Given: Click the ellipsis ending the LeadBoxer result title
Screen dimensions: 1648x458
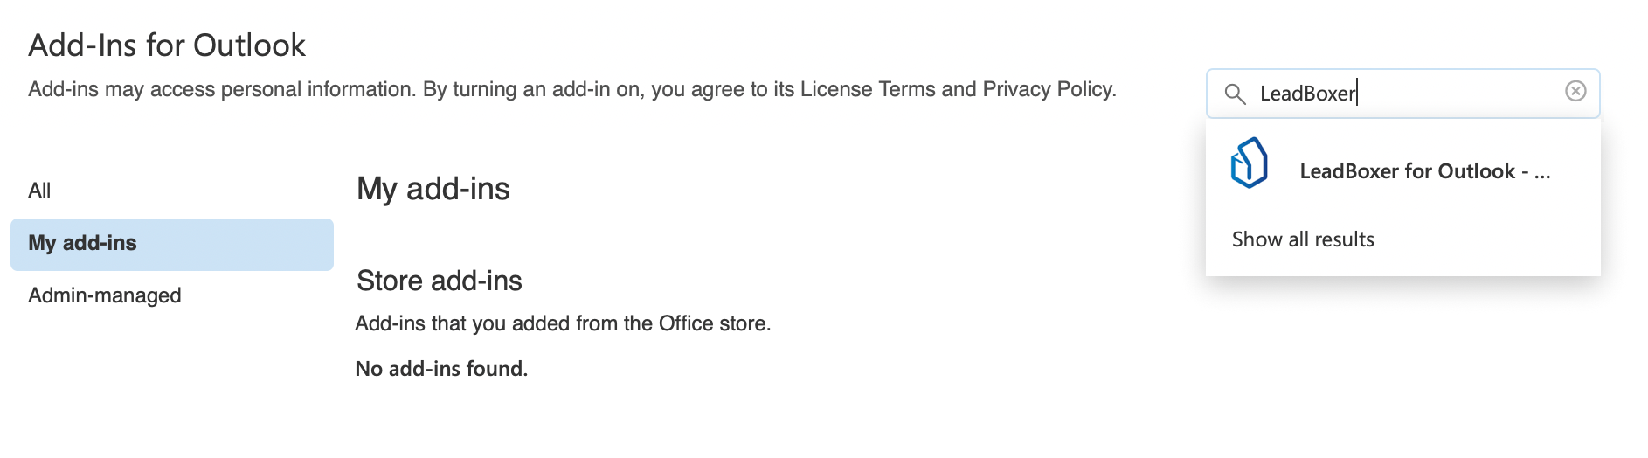Looking at the screenshot, I should (1542, 172).
